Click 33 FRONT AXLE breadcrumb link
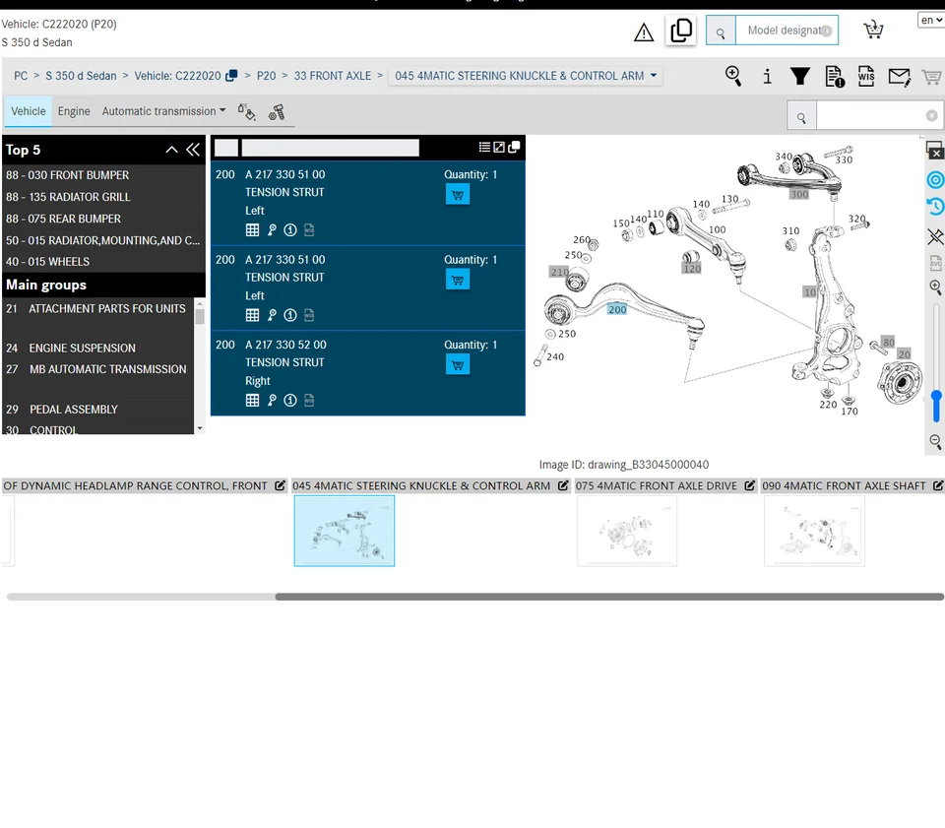The width and height of the screenshot is (945, 828). pyautogui.click(x=333, y=76)
